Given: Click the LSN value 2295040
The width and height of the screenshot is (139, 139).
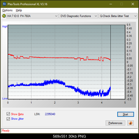Looking at the screenshot, I should point(50,114).
